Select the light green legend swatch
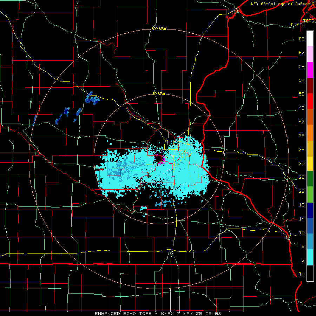Screen dimensions: 316x316 coord(310,195)
